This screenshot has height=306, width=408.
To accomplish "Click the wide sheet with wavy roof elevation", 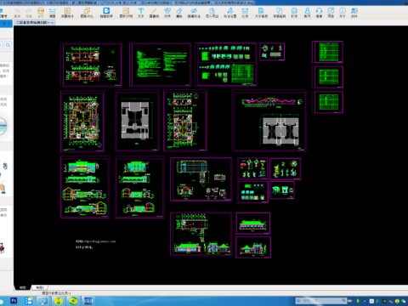I will [269, 121].
